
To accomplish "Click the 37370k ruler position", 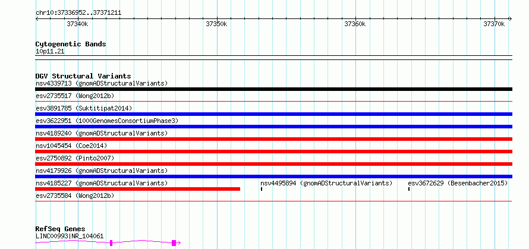I will point(495,24).
